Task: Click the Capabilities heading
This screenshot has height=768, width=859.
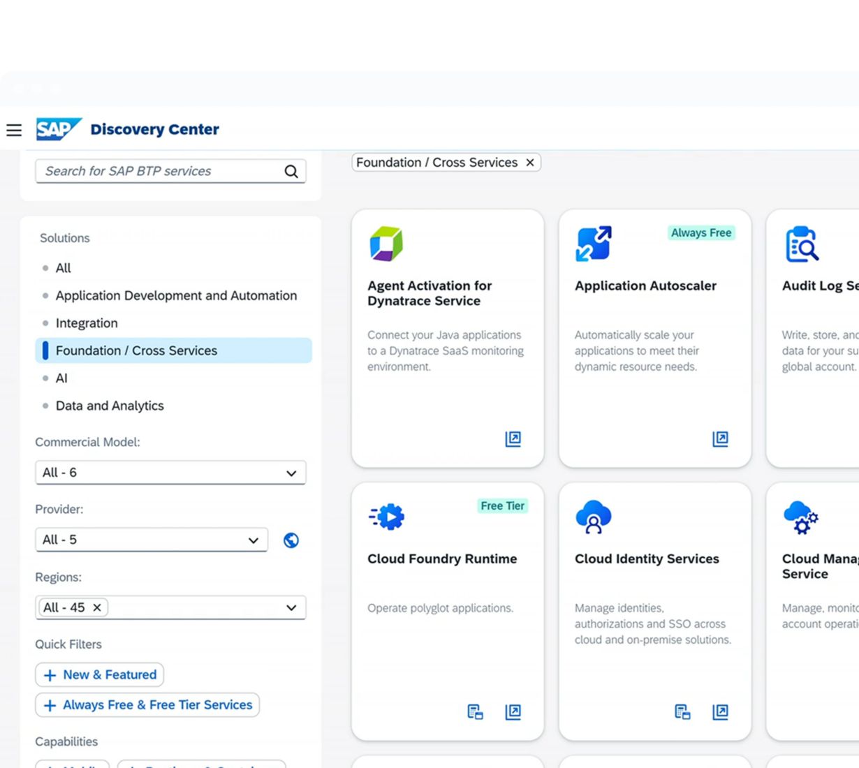Action: point(66,741)
